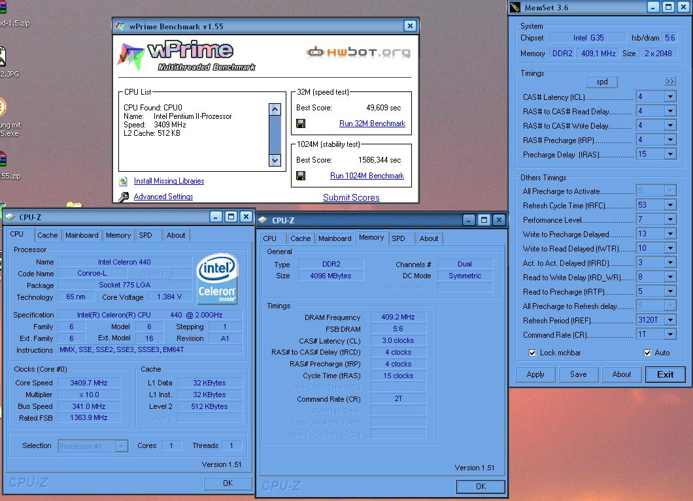Open the About tab in left CPU-Z
This screenshot has height=501, width=693.
[176, 235]
